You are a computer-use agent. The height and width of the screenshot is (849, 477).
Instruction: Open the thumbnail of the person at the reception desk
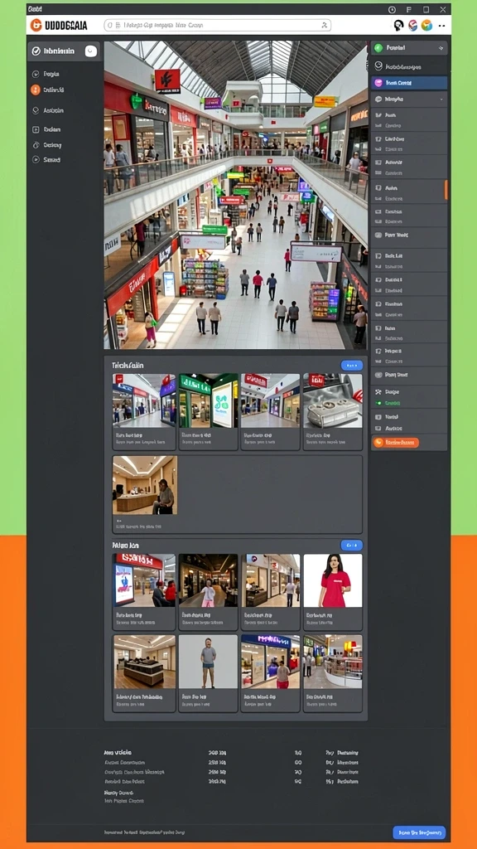[x=145, y=485]
